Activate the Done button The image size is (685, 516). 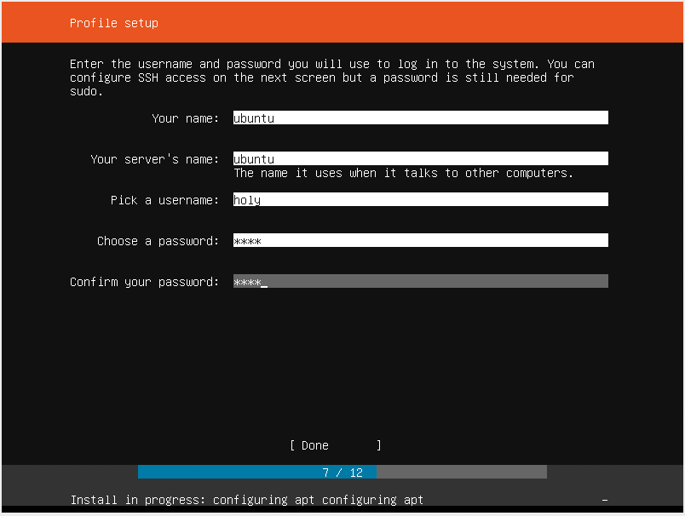336,445
